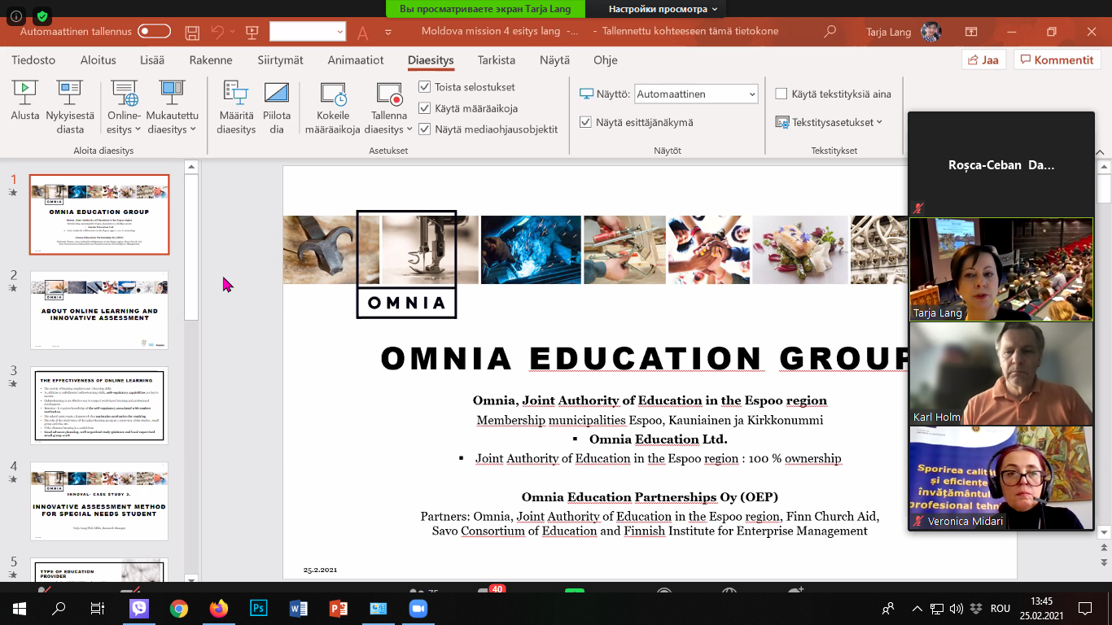Select slide 3 thumbnail in panel

pos(99,406)
